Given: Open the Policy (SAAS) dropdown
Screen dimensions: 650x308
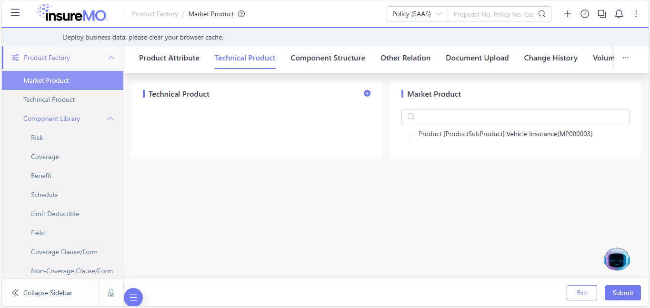Looking at the screenshot, I should click(x=417, y=14).
